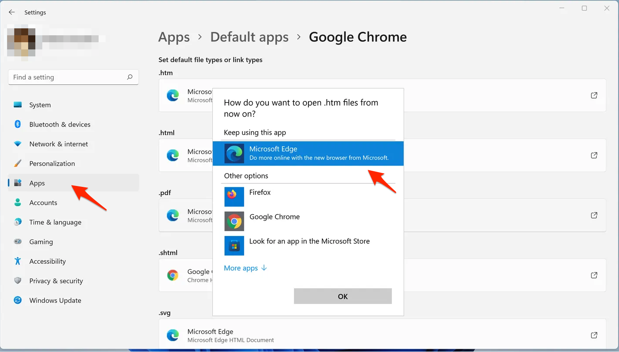Click Microsoft Edge HTML Document for .svg
The image size is (619, 352).
(x=231, y=340)
